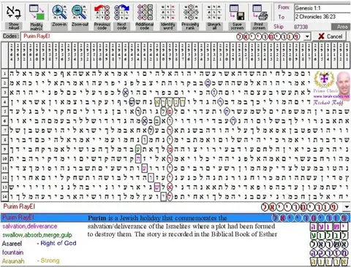Select the Araunah list entry

(x=13, y=261)
